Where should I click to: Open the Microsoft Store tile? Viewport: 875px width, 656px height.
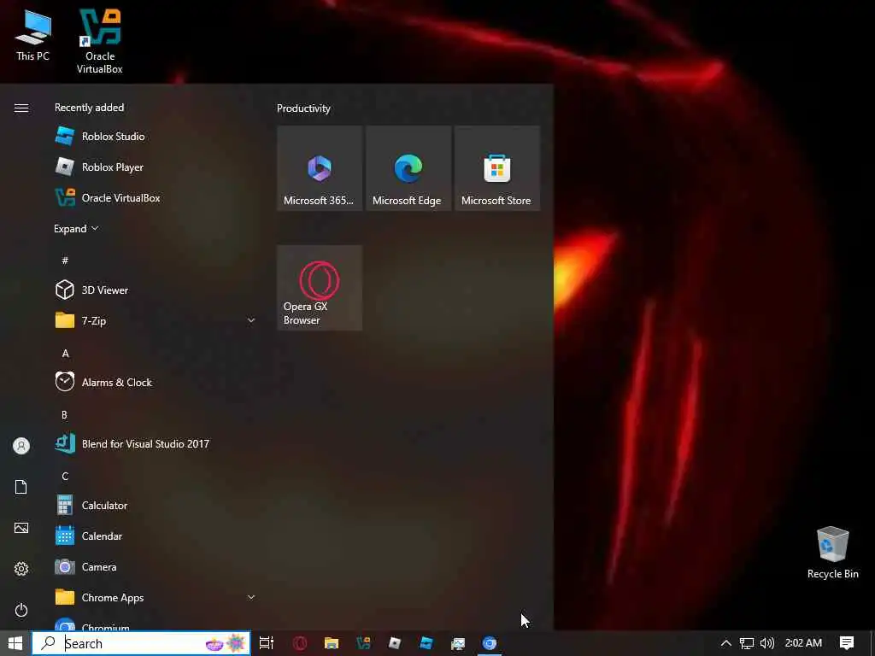497,168
